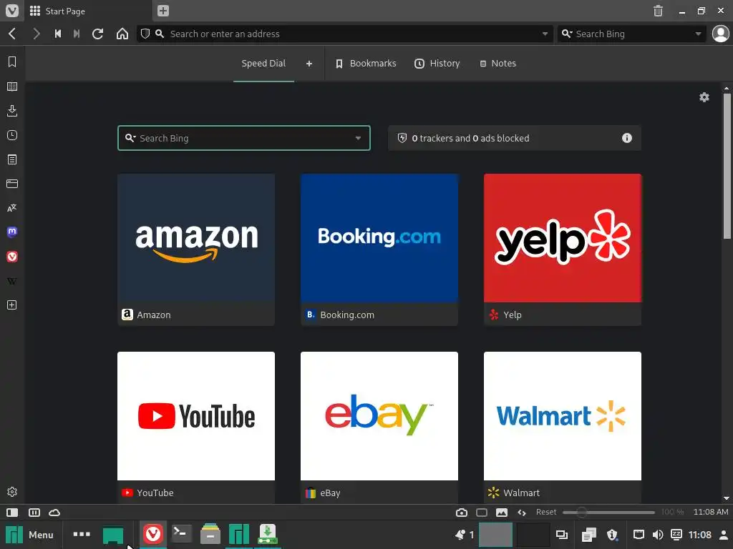Open Walmart speed dial thumbnail
Image resolution: width=733 pixels, height=549 pixels.
(563, 416)
